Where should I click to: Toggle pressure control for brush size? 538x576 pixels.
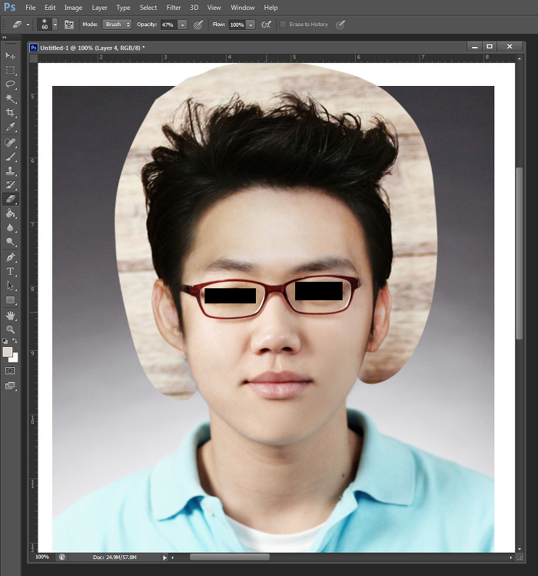(340, 25)
